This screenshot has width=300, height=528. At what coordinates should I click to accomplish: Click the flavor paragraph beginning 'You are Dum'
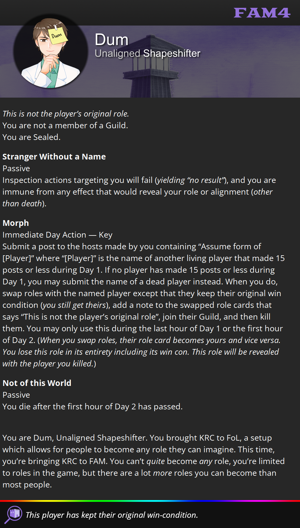click(x=143, y=461)
